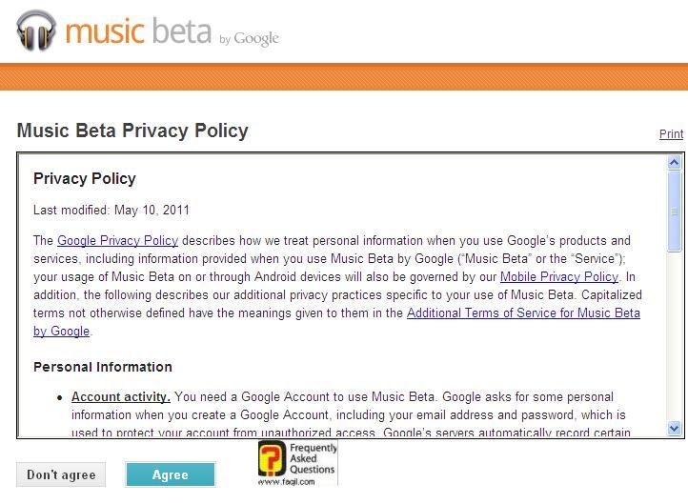Click the bold Privacy Policy heading inside box

(x=85, y=179)
